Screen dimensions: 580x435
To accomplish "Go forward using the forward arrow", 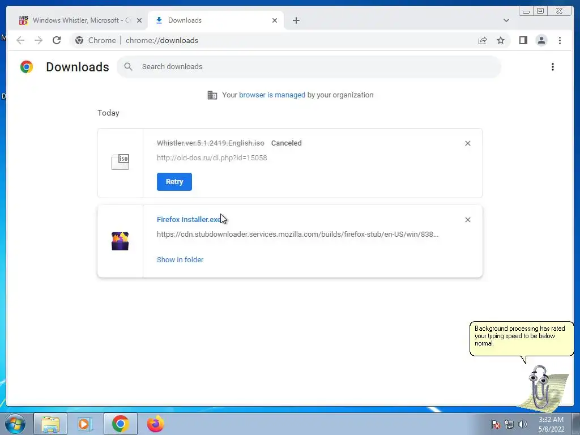I will (x=39, y=40).
